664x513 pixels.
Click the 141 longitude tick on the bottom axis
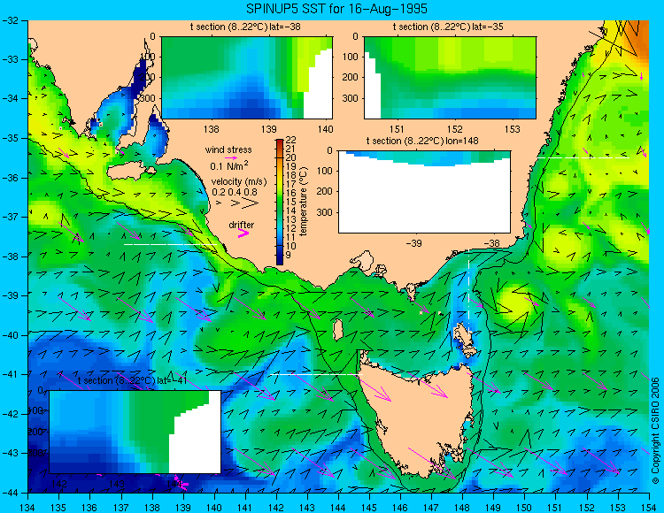(x=244, y=508)
